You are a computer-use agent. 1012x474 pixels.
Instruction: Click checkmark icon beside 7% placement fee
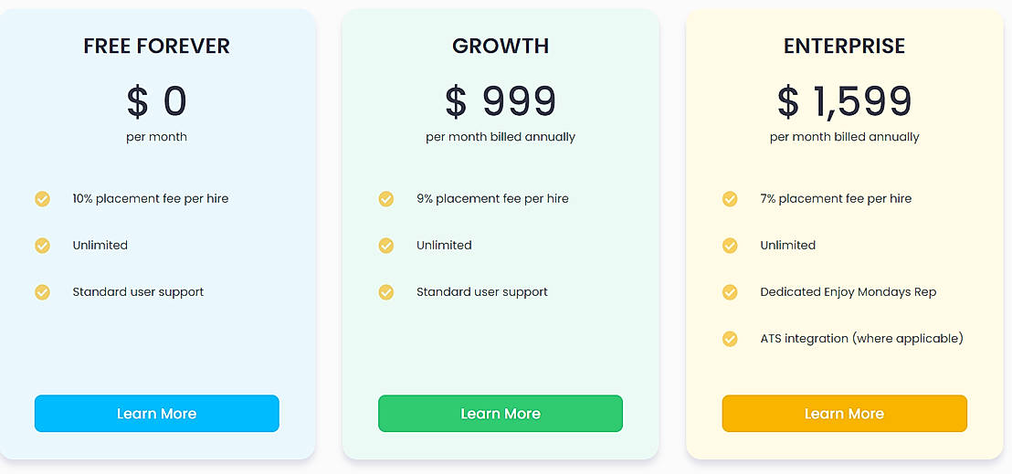(x=730, y=199)
